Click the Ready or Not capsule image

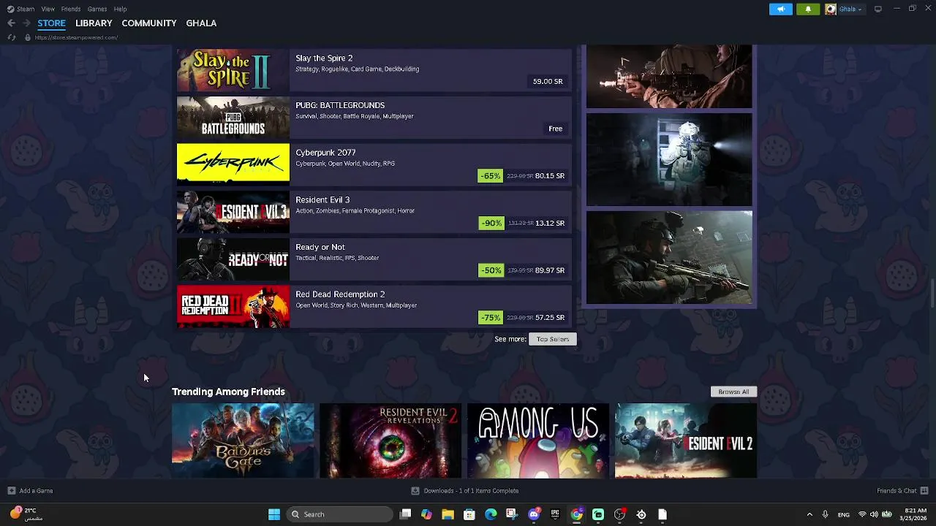[233, 259]
